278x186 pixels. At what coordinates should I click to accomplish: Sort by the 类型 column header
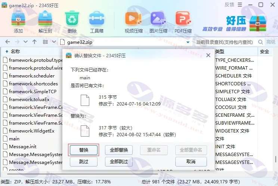coord(220,52)
